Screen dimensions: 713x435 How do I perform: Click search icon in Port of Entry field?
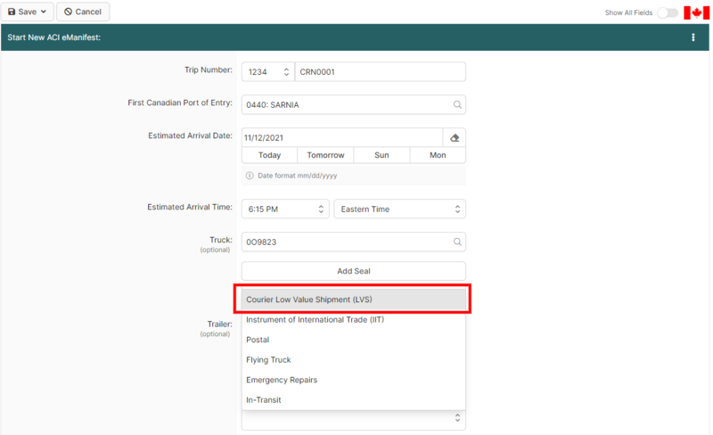pos(457,104)
